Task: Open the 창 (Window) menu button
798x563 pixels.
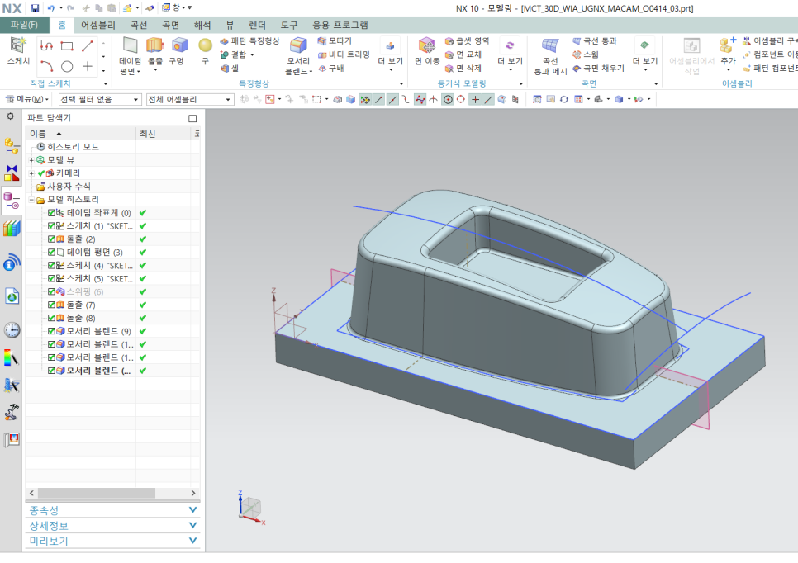Action: coord(177,7)
